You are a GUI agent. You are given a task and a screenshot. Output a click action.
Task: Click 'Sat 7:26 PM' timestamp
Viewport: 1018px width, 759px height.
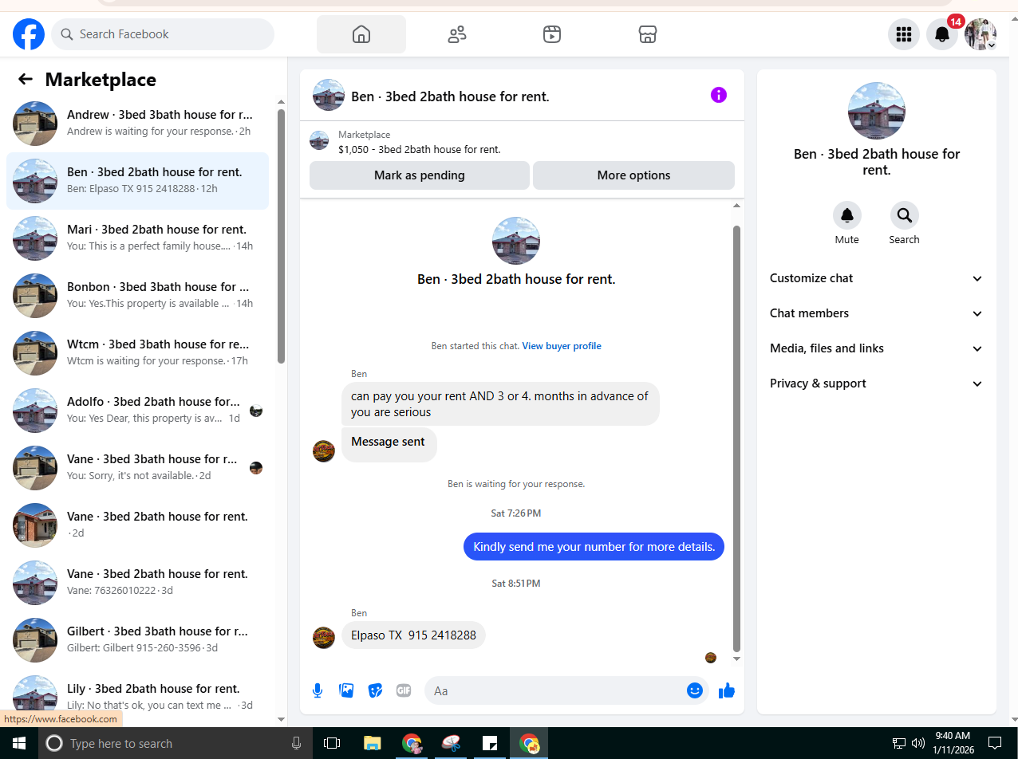pyautogui.click(x=516, y=513)
